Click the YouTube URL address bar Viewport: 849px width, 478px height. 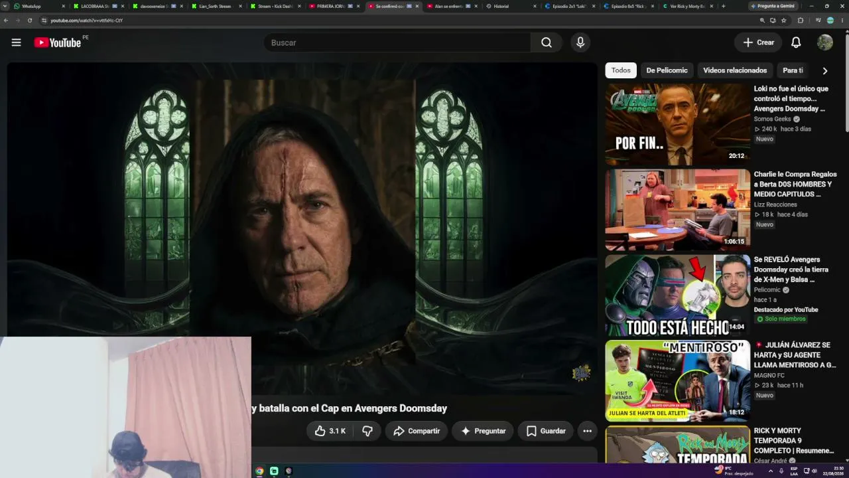[x=398, y=21]
